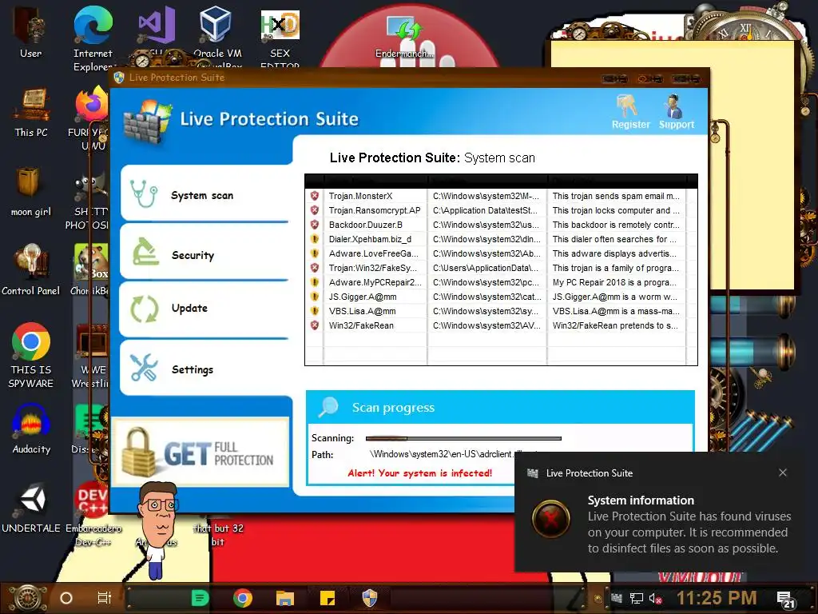Image resolution: width=818 pixels, height=614 pixels.
Task: Open the Endermanch desktop icon
Action: (x=404, y=35)
